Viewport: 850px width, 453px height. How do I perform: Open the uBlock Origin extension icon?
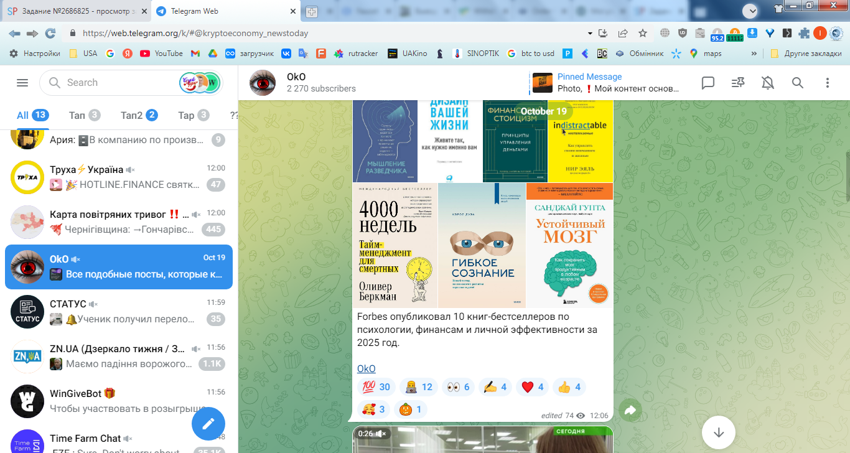click(683, 34)
